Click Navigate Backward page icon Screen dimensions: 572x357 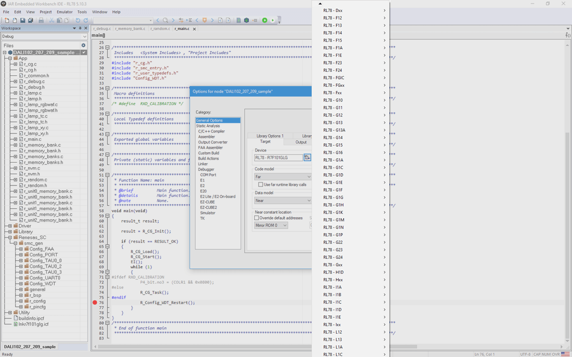220,20
